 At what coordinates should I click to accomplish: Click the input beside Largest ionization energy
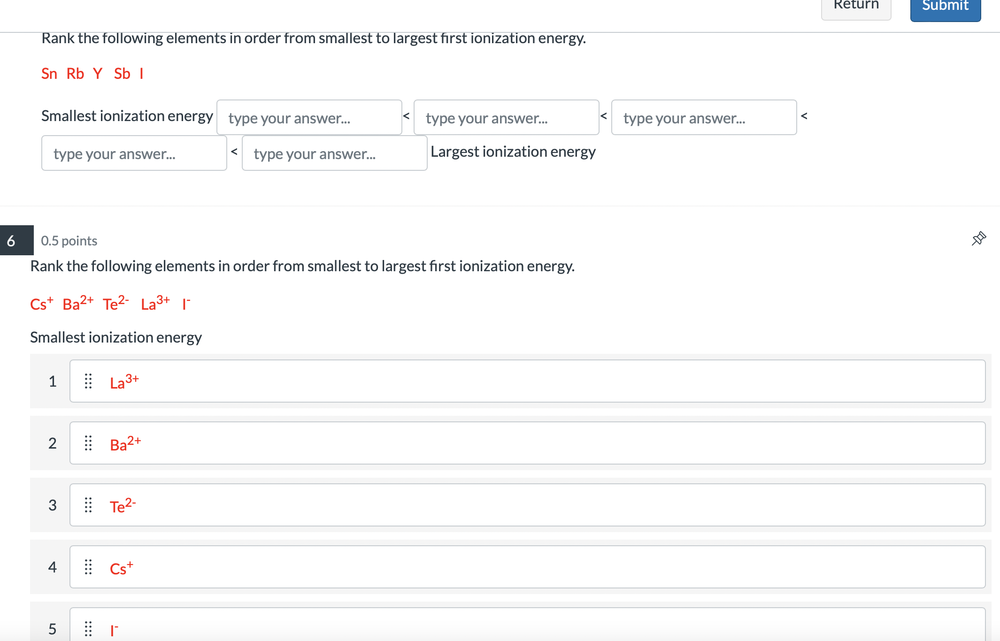click(x=334, y=153)
